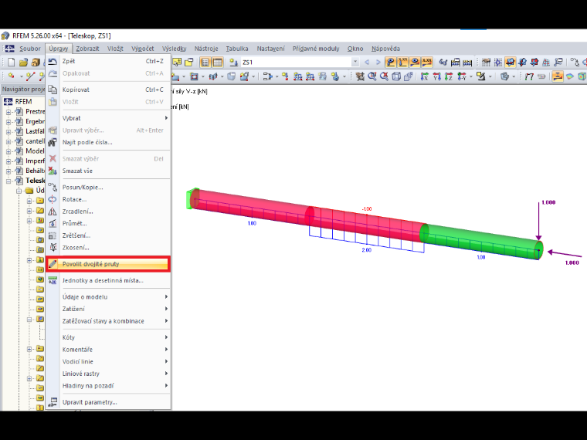The height and width of the screenshot is (440, 587).
Task: Expand the Hladiny na pozadí submenu
Action: (108, 386)
